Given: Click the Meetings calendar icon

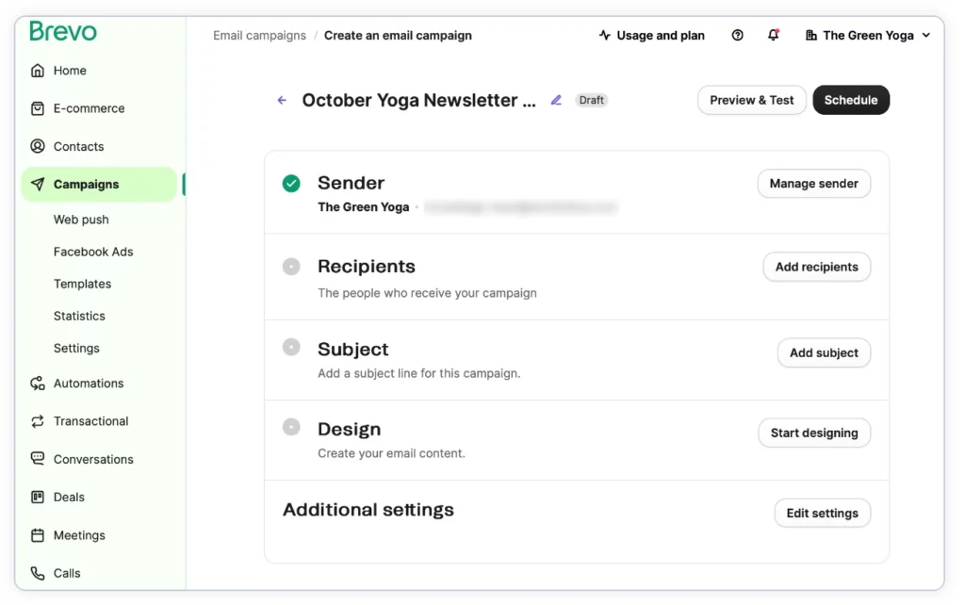Looking at the screenshot, I should pyautogui.click(x=38, y=535).
